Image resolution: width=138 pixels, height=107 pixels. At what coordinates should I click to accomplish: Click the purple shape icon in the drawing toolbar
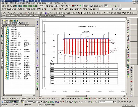coord(46,13)
